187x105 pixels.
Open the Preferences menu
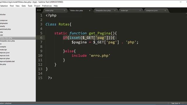[47, 6]
